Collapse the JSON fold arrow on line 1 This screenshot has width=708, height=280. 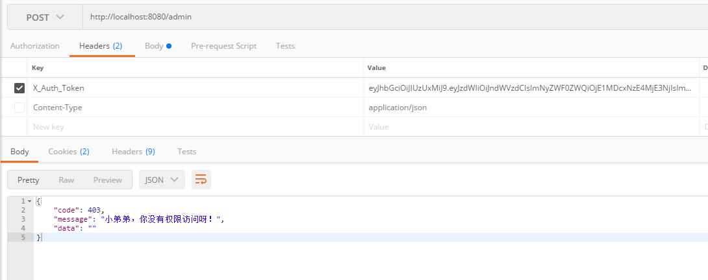(x=29, y=202)
